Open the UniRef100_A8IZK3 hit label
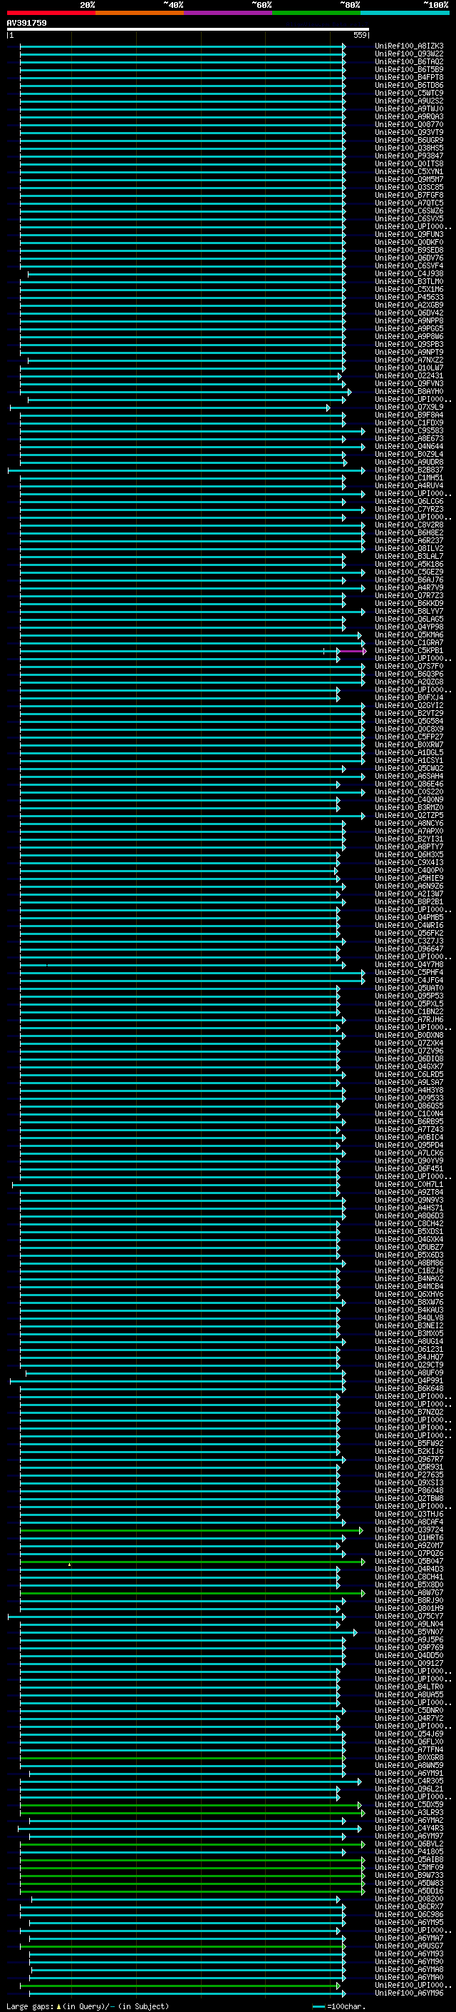Viewport: 456px width, 2012px height. [x=408, y=46]
